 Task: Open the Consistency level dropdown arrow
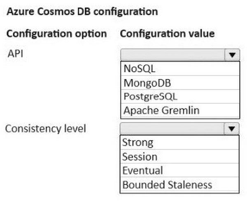point(231,129)
